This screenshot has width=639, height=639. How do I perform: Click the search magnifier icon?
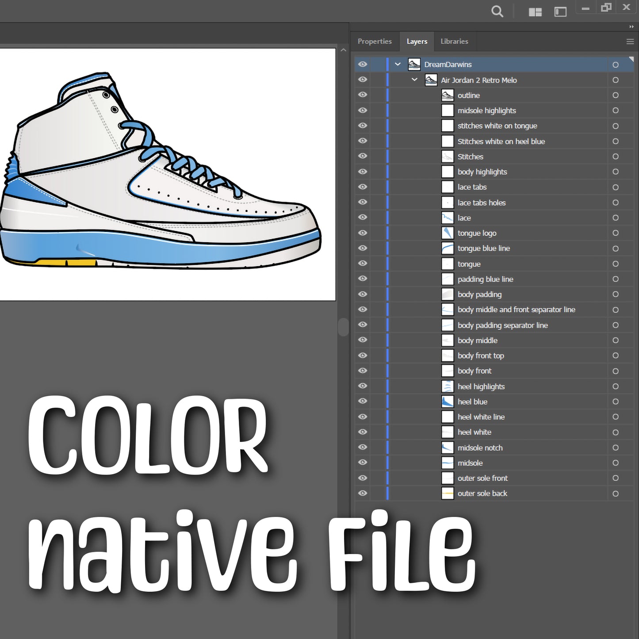coord(497,11)
